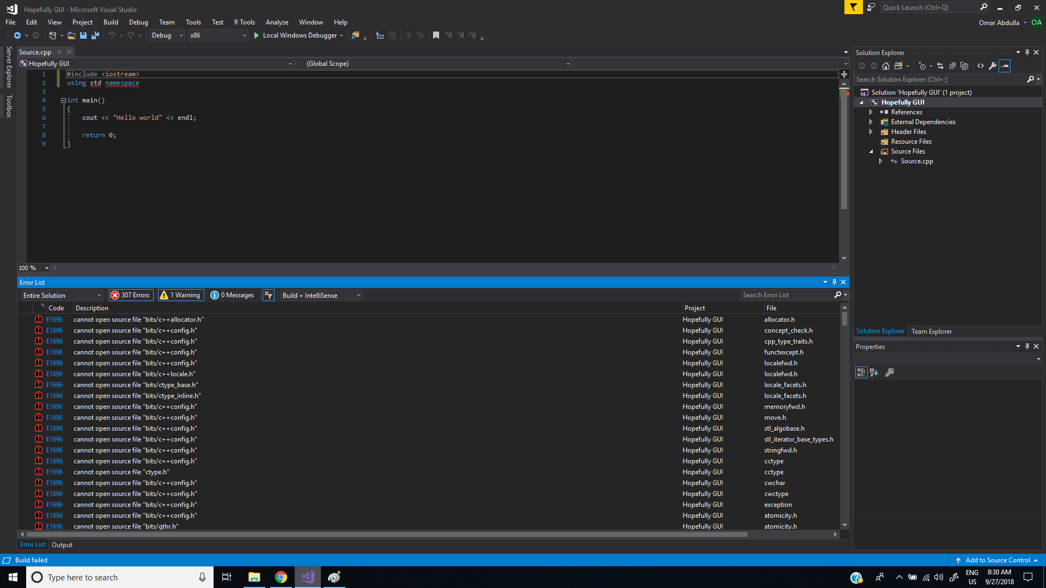Click the Output tab in bottom panel

coord(62,544)
